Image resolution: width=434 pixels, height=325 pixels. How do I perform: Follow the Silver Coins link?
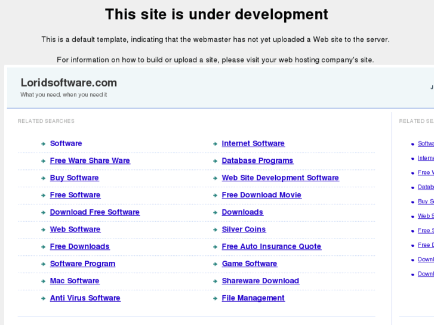[x=244, y=230]
